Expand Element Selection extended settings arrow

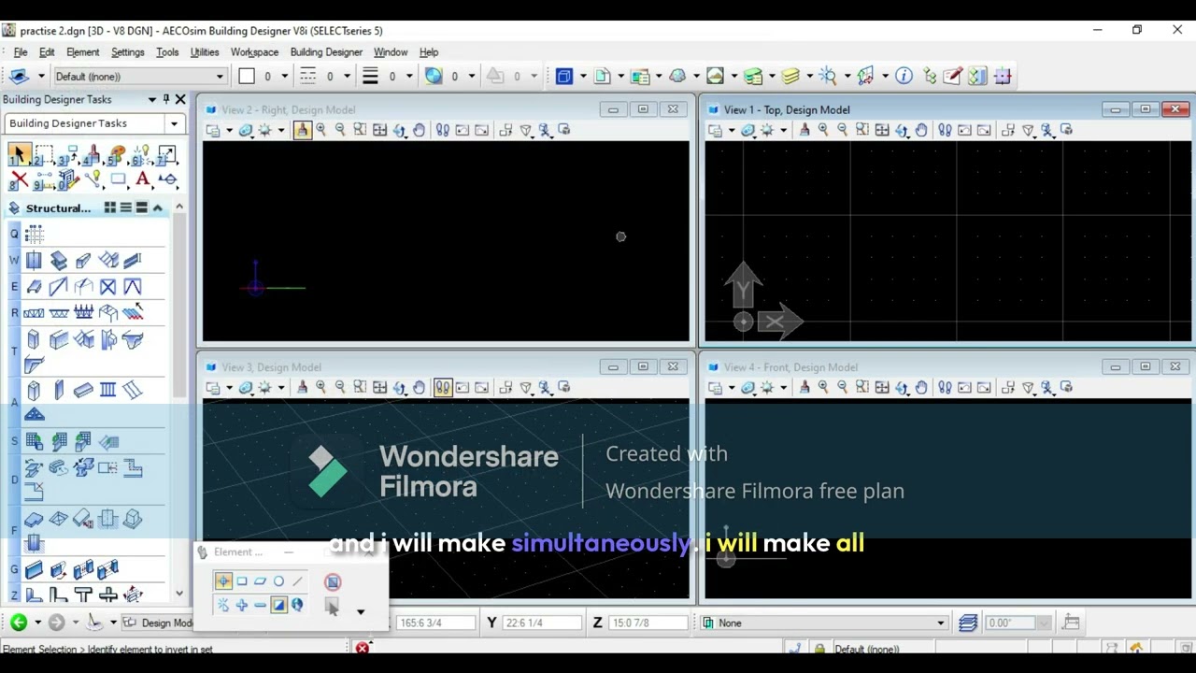click(361, 612)
